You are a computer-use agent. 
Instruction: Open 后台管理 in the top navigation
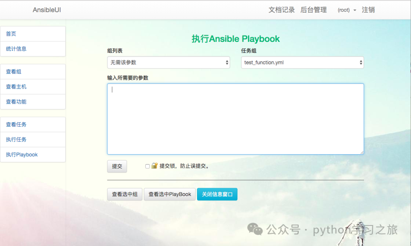(x=314, y=10)
